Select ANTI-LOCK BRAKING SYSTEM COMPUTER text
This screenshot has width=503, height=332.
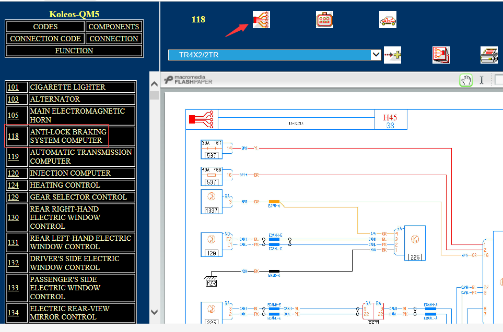pyautogui.click(x=68, y=136)
